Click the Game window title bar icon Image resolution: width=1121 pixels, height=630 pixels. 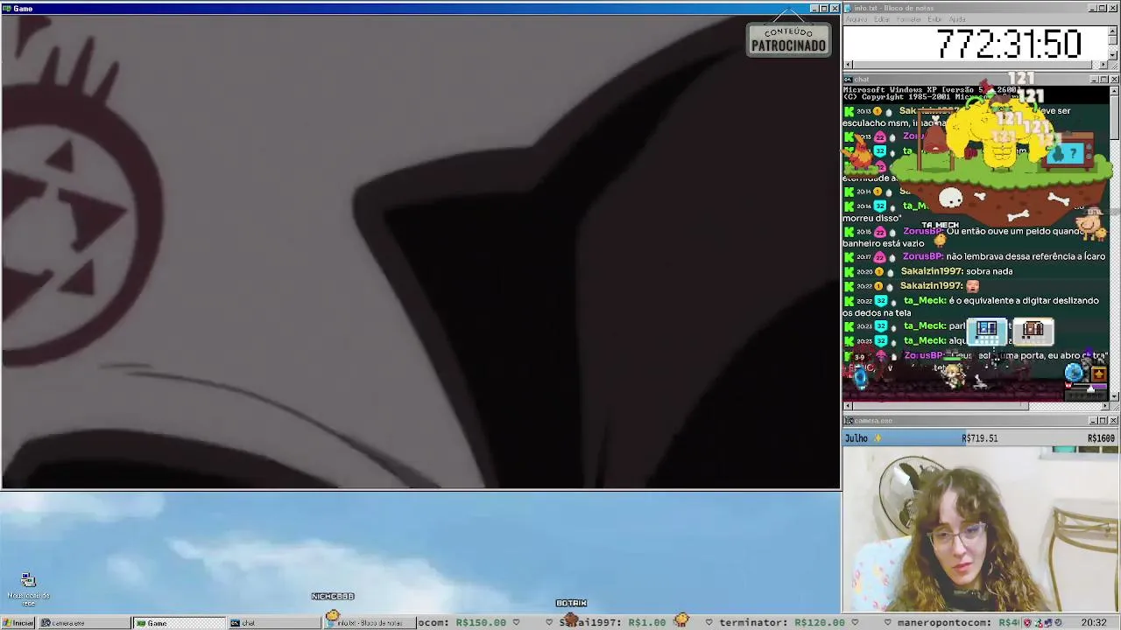pyautogui.click(x=7, y=8)
